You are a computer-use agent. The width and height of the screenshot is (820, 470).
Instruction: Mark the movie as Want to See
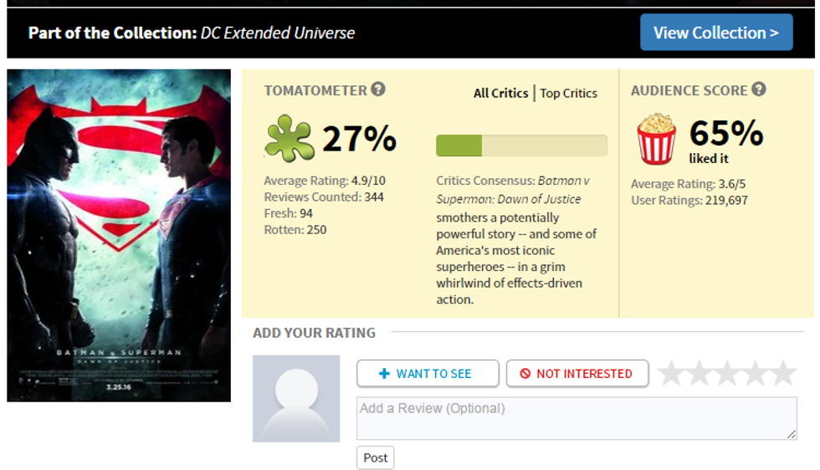pyautogui.click(x=428, y=374)
